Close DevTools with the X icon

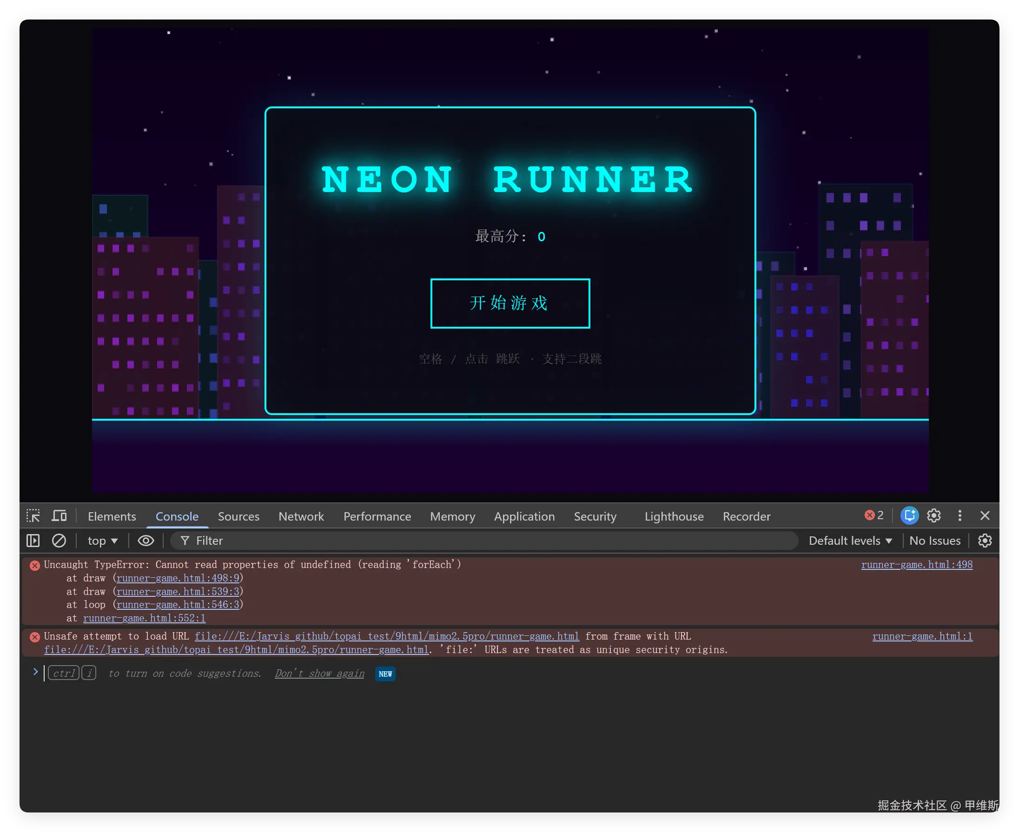click(x=985, y=515)
